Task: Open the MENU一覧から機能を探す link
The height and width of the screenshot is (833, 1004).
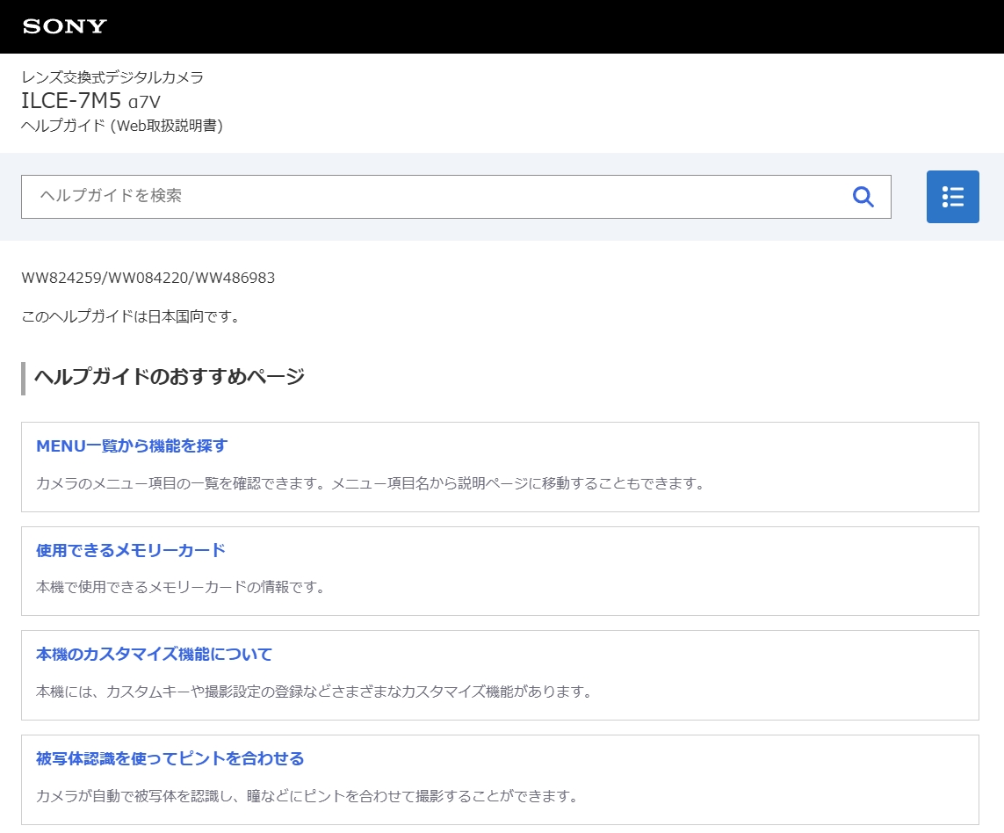Action: 132,446
